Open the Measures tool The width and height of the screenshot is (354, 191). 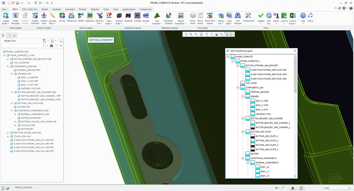pyautogui.click(x=90, y=17)
